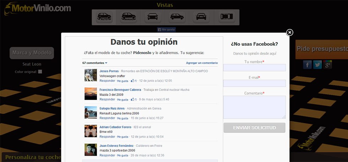Click the MotorVinilo.com logo

[x=38, y=8]
